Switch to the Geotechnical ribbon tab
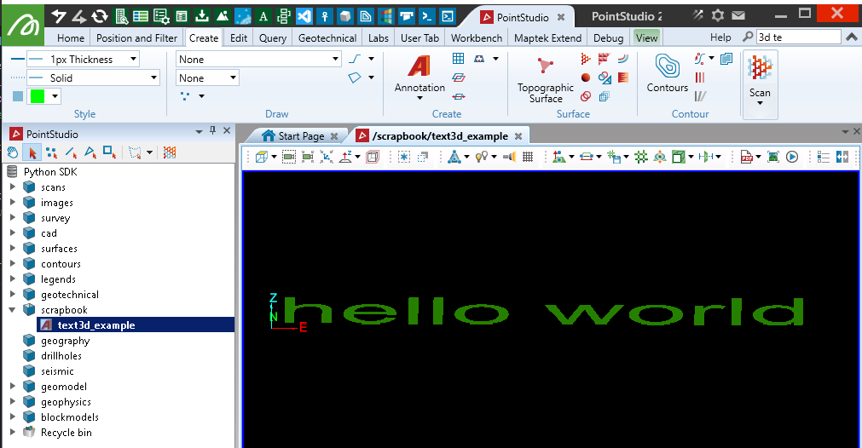862x448 pixels. (327, 37)
